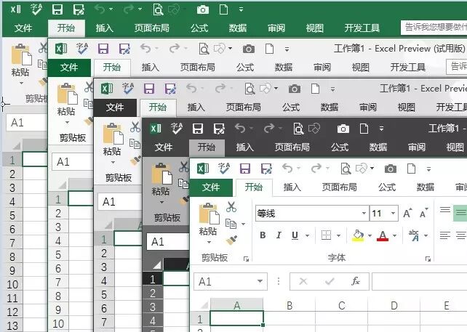Click the borders icon in font group
This screenshot has width=467, height=332.
coord(326,235)
